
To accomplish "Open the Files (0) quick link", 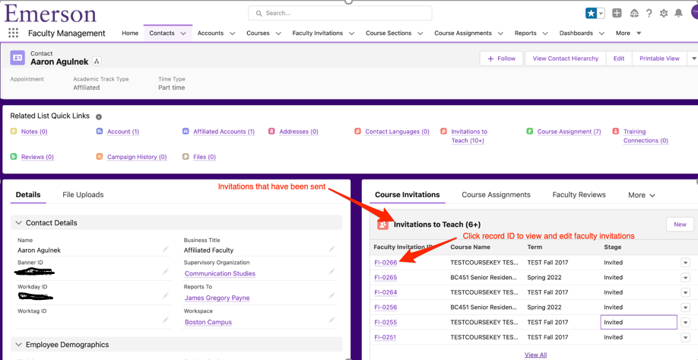I will [x=205, y=158].
